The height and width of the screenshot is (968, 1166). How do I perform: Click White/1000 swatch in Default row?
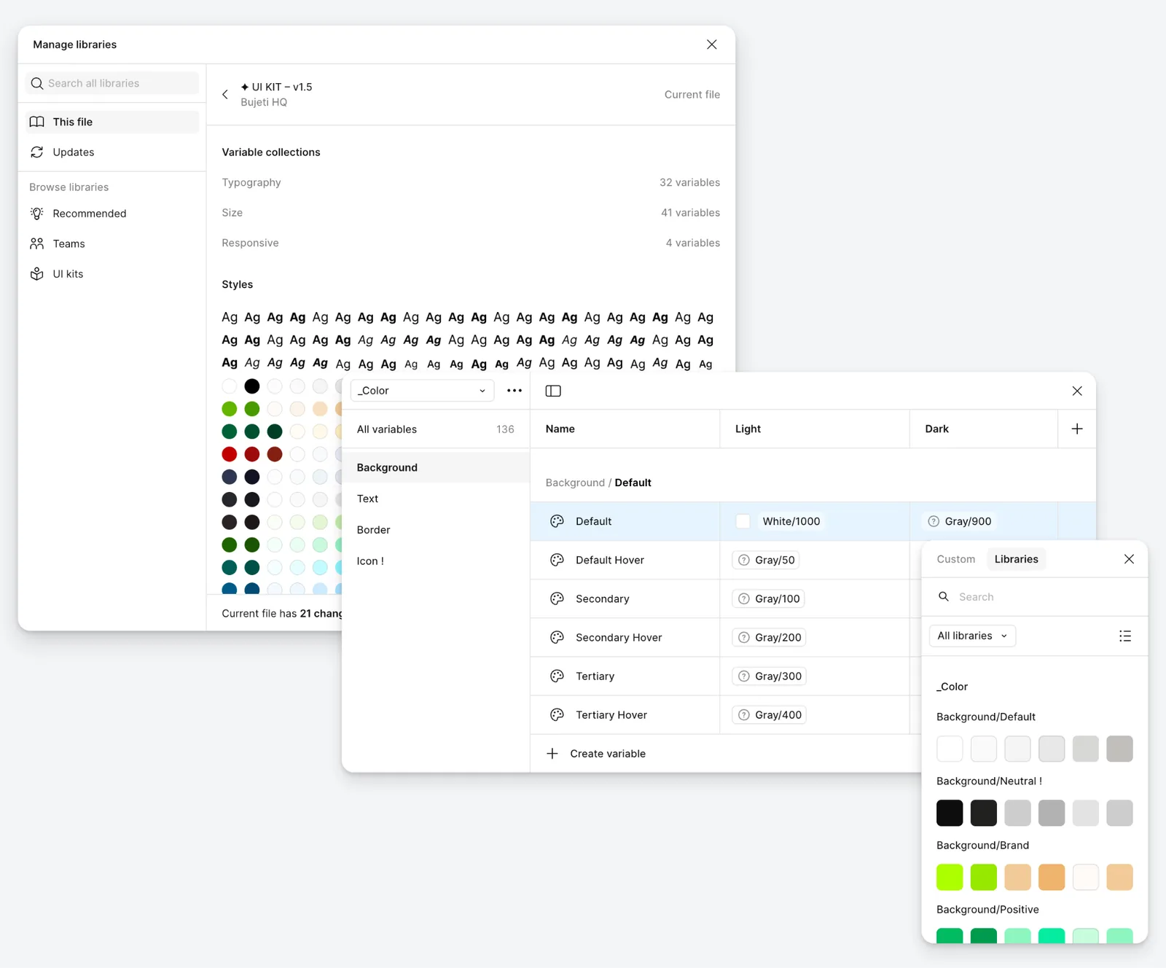click(743, 521)
